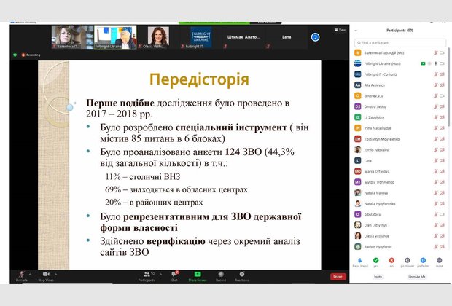Show next video thumbnails with blue arrow
Screen dimensions: 452x306
[x=316, y=37]
